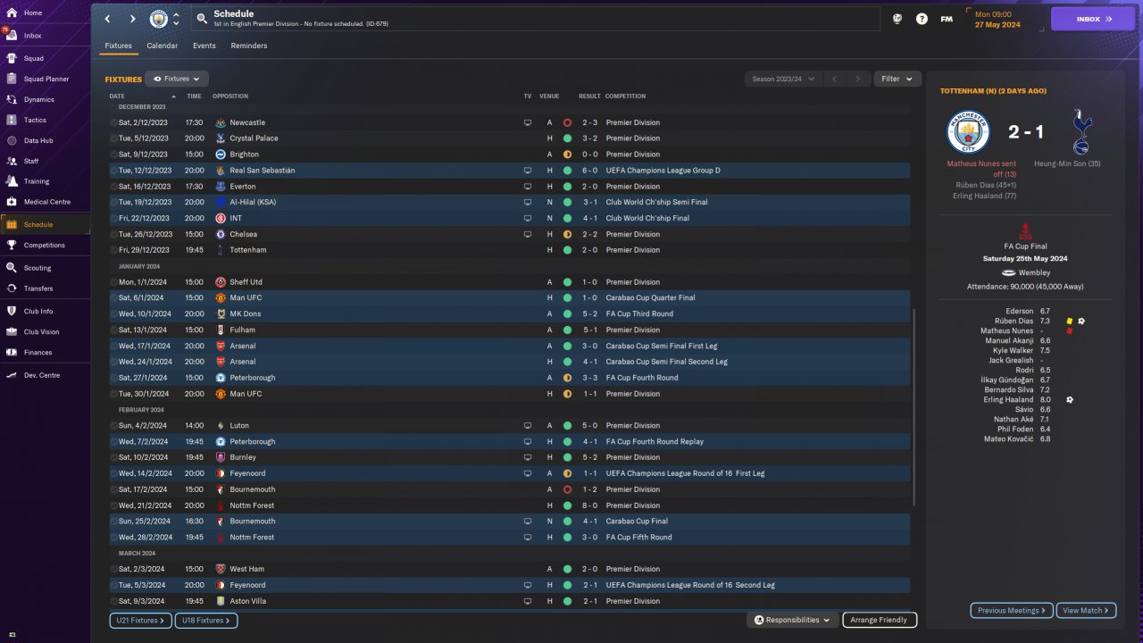The width and height of the screenshot is (1143, 643).
Task: Switch to the Events tab
Action: tap(204, 46)
